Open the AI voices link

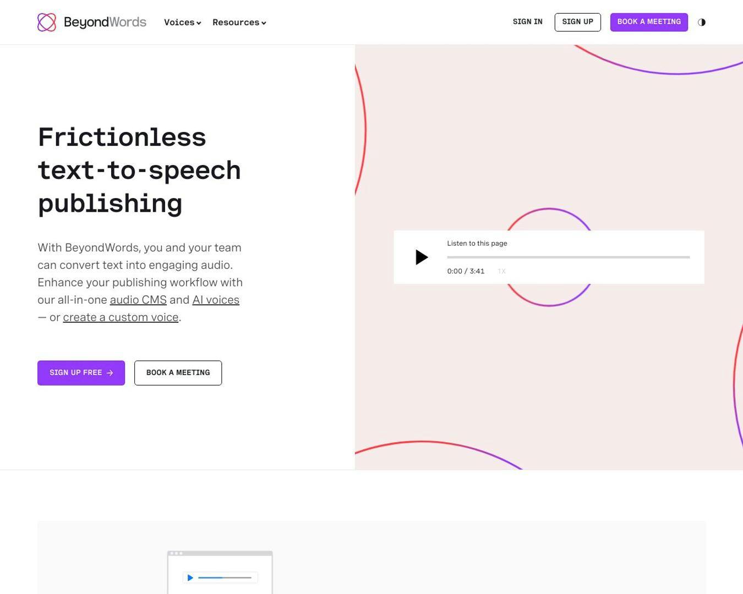[216, 300]
